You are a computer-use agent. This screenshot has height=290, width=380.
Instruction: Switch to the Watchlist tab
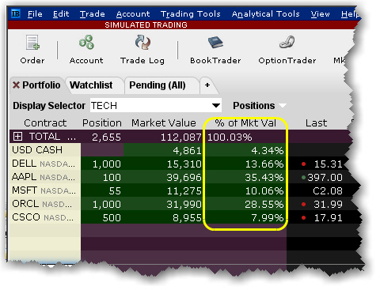[x=91, y=85]
